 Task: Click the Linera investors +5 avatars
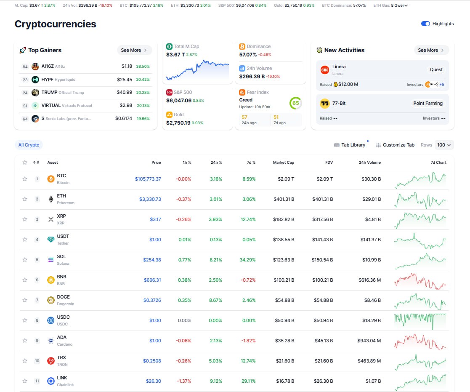(x=435, y=85)
